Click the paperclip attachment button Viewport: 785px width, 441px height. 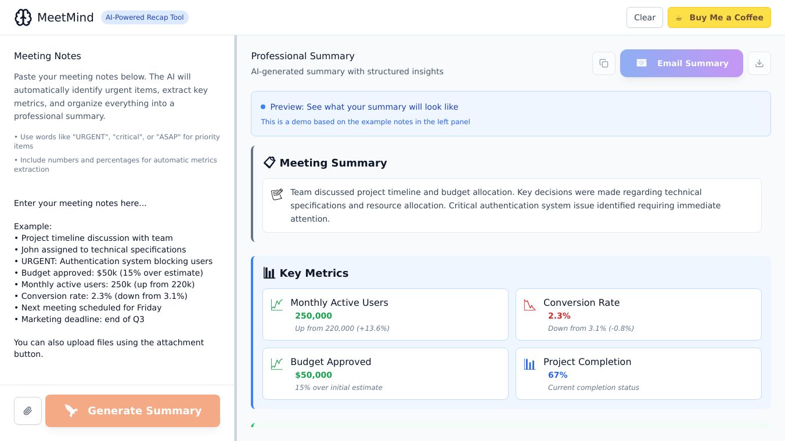click(x=28, y=411)
